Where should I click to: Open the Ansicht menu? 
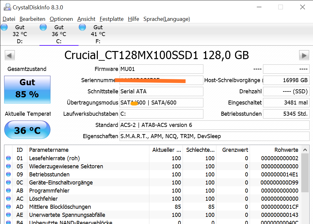(x=86, y=19)
